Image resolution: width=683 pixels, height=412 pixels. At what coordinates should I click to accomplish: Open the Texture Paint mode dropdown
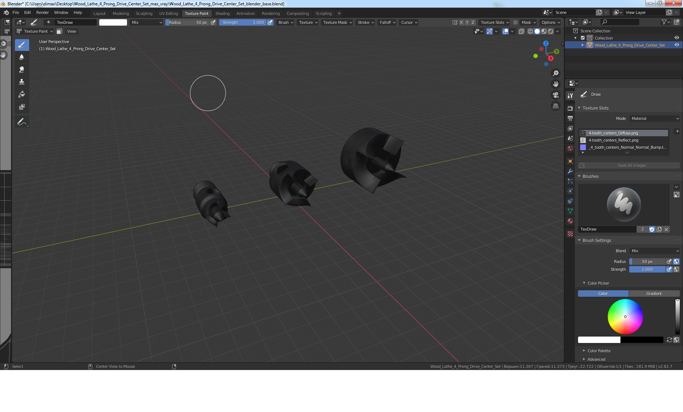click(x=35, y=31)
